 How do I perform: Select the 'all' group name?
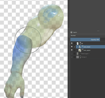(82, 43)
